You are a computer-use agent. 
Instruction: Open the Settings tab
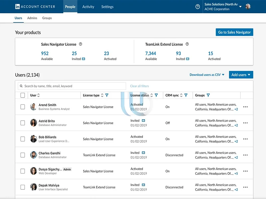pyautogui.click(x=107, y=7)
